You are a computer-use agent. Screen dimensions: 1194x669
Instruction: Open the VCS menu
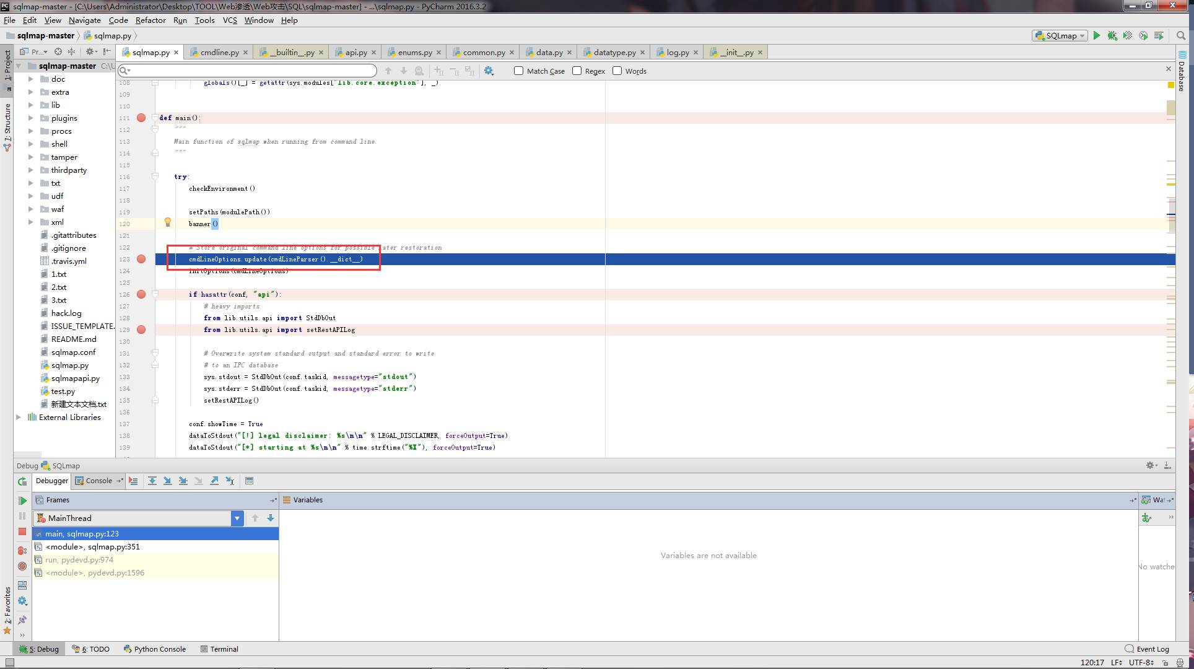[230, 20]
